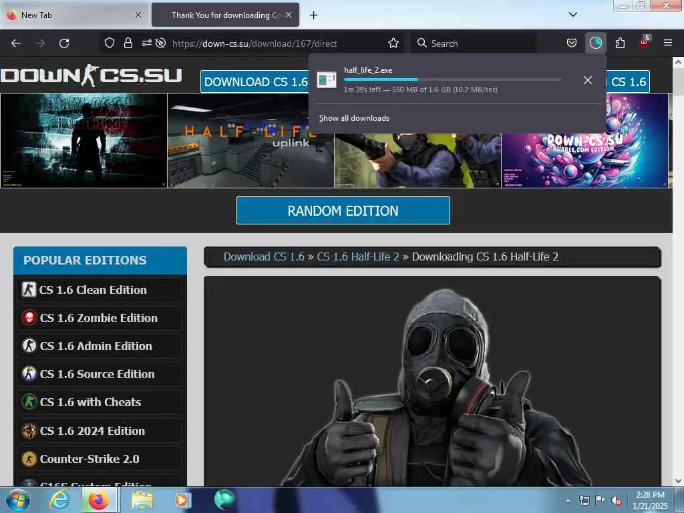Viewport: 684px width, 513px height.
Task: Click the green with Cheats sidebar icon
Action: pos(29,401)
